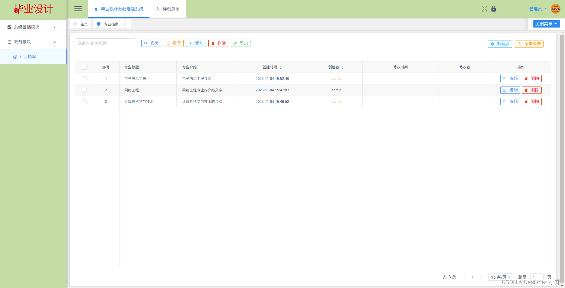Click the 跳至 page number input
Viewport: 565px width, 288px height.
(537, 277)
